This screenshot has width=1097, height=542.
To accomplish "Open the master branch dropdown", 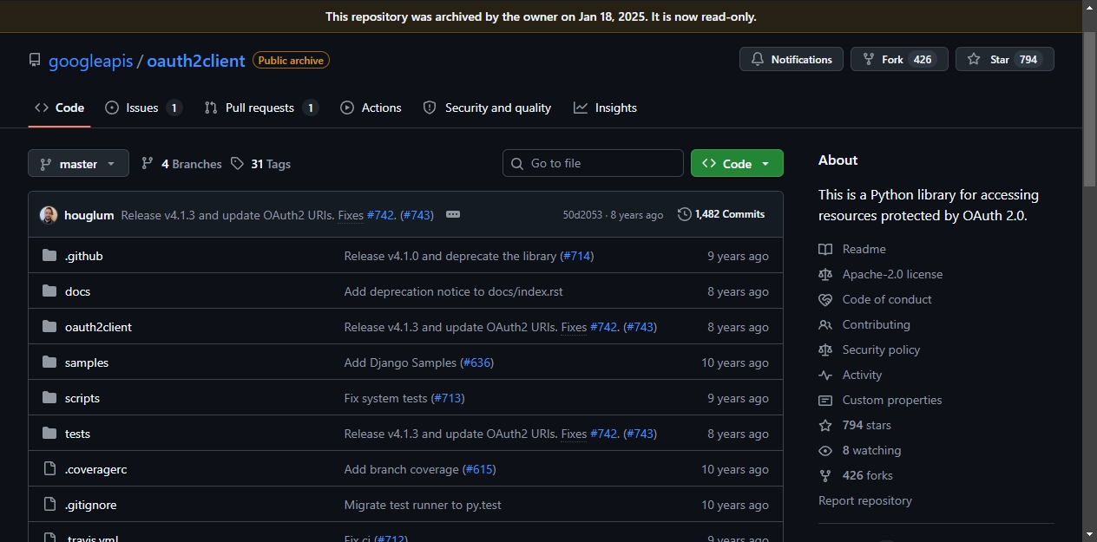I will point(78,163).
